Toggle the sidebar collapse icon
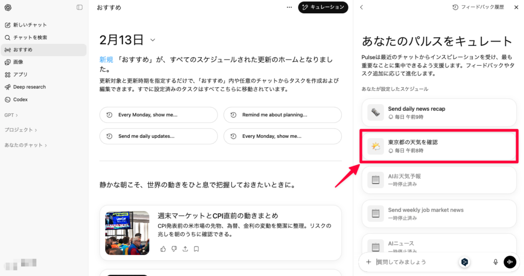The width and height of the screenshot is (524, 276). click(x=79, y=7)
